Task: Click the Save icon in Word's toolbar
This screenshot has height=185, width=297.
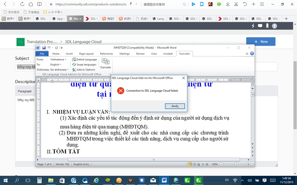Action: [44, 48]
